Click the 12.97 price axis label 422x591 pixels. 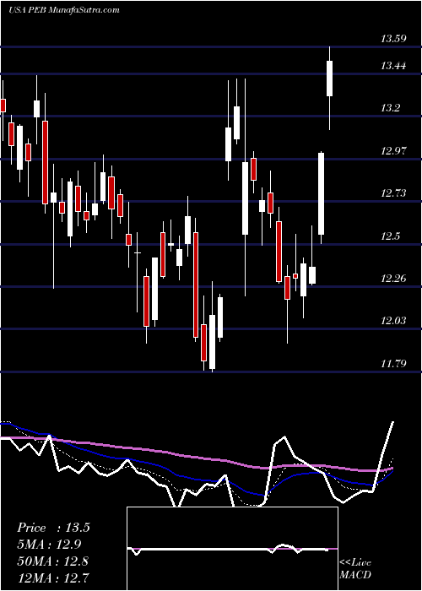(x=393, y=151)
